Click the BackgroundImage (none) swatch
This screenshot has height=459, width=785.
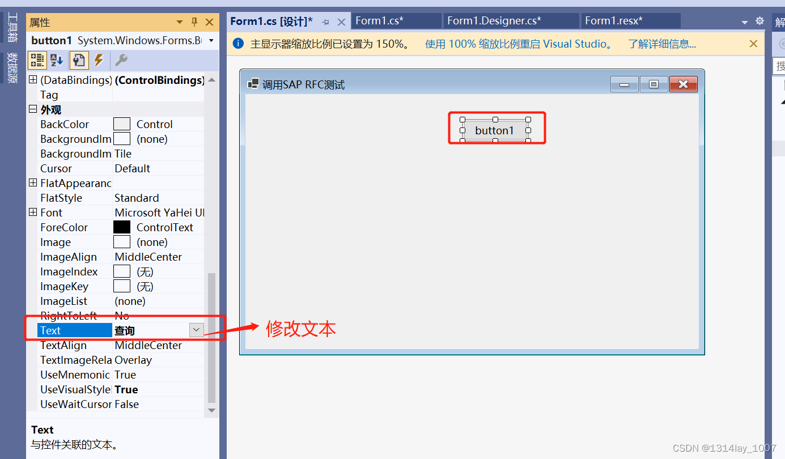[122, 139]
